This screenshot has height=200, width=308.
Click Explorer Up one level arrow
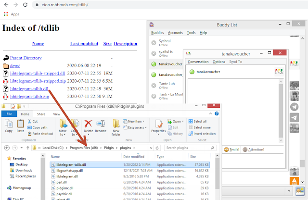(x=28, y=148)
